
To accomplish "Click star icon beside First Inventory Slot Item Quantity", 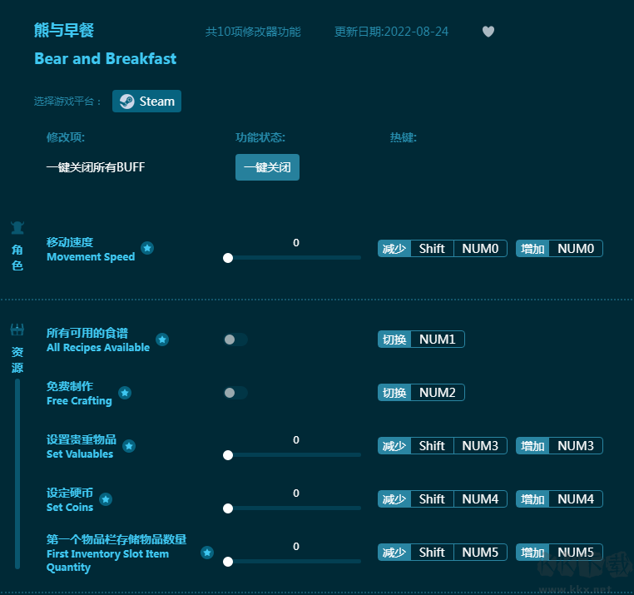I will coord(207,553).
